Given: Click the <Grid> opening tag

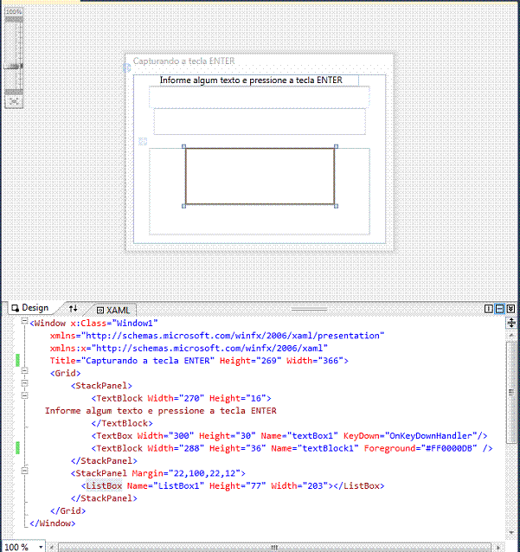Looking at the screenshot, I should [66, 373].
